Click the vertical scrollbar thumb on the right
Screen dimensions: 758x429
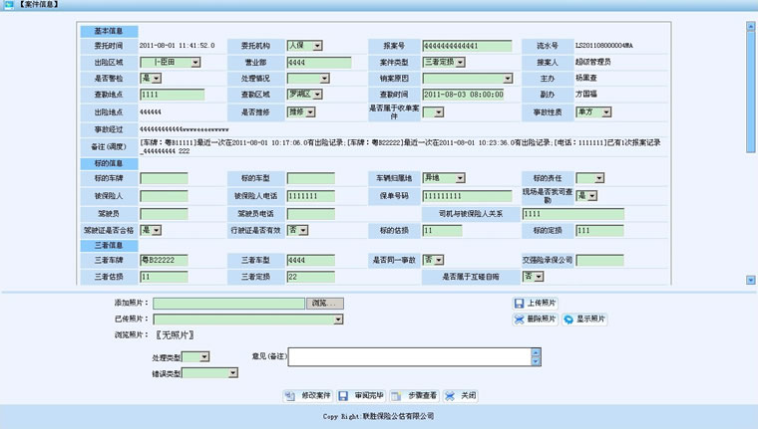click(751, 92)
